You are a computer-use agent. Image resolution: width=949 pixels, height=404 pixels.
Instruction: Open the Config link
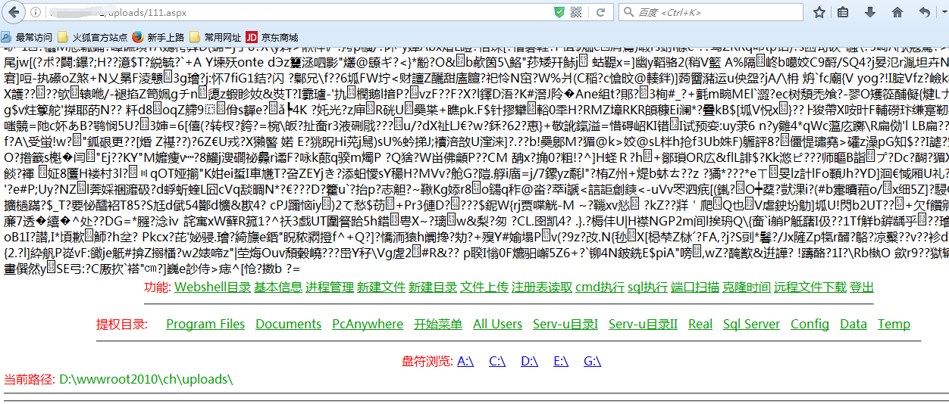click(x=810, y=324)
